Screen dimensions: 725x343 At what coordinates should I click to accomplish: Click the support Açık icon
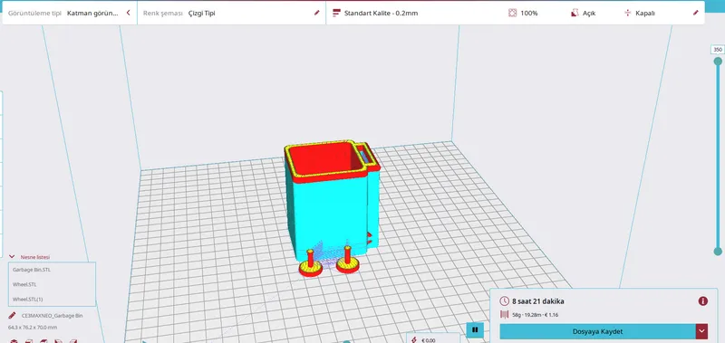pos(575,13)
